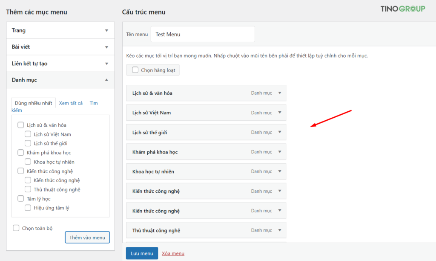The width and height of the screenshot is (436, 261).
Task: Expand the Lịch sử Việt Nam menu item arrow
Action: (280, 113)
